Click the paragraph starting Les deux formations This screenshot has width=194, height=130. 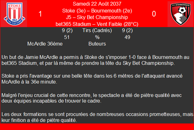[97, 117]
